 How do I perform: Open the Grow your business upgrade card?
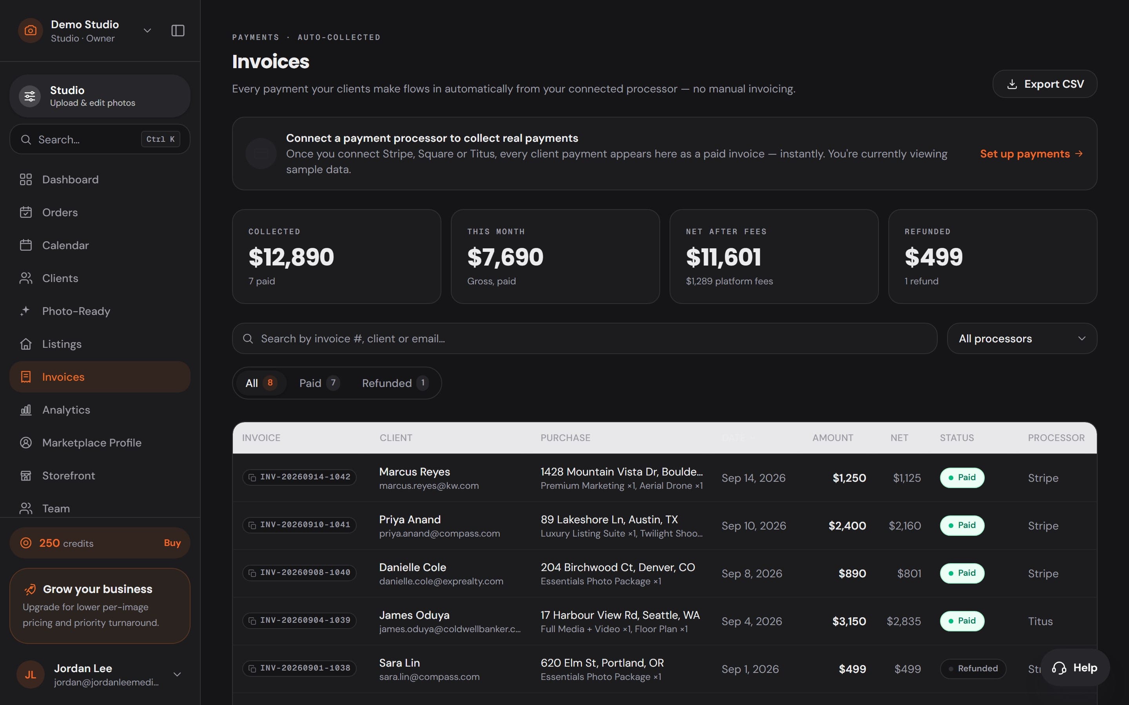coord(100,606)
